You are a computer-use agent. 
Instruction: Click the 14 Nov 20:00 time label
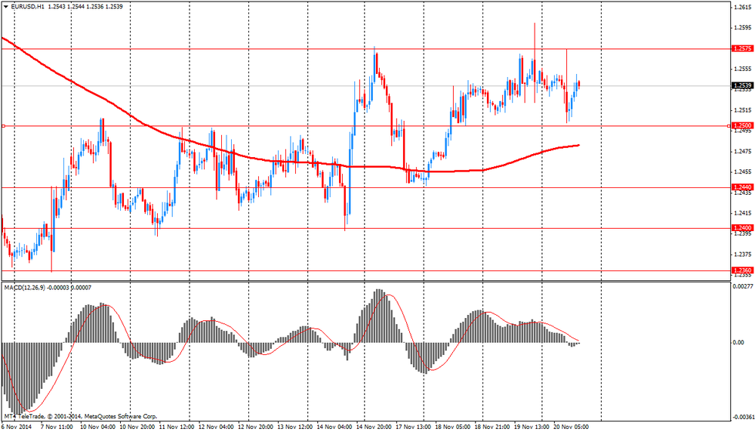pos(374,427)
